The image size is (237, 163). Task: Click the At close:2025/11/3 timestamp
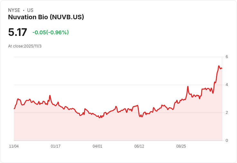25,46
